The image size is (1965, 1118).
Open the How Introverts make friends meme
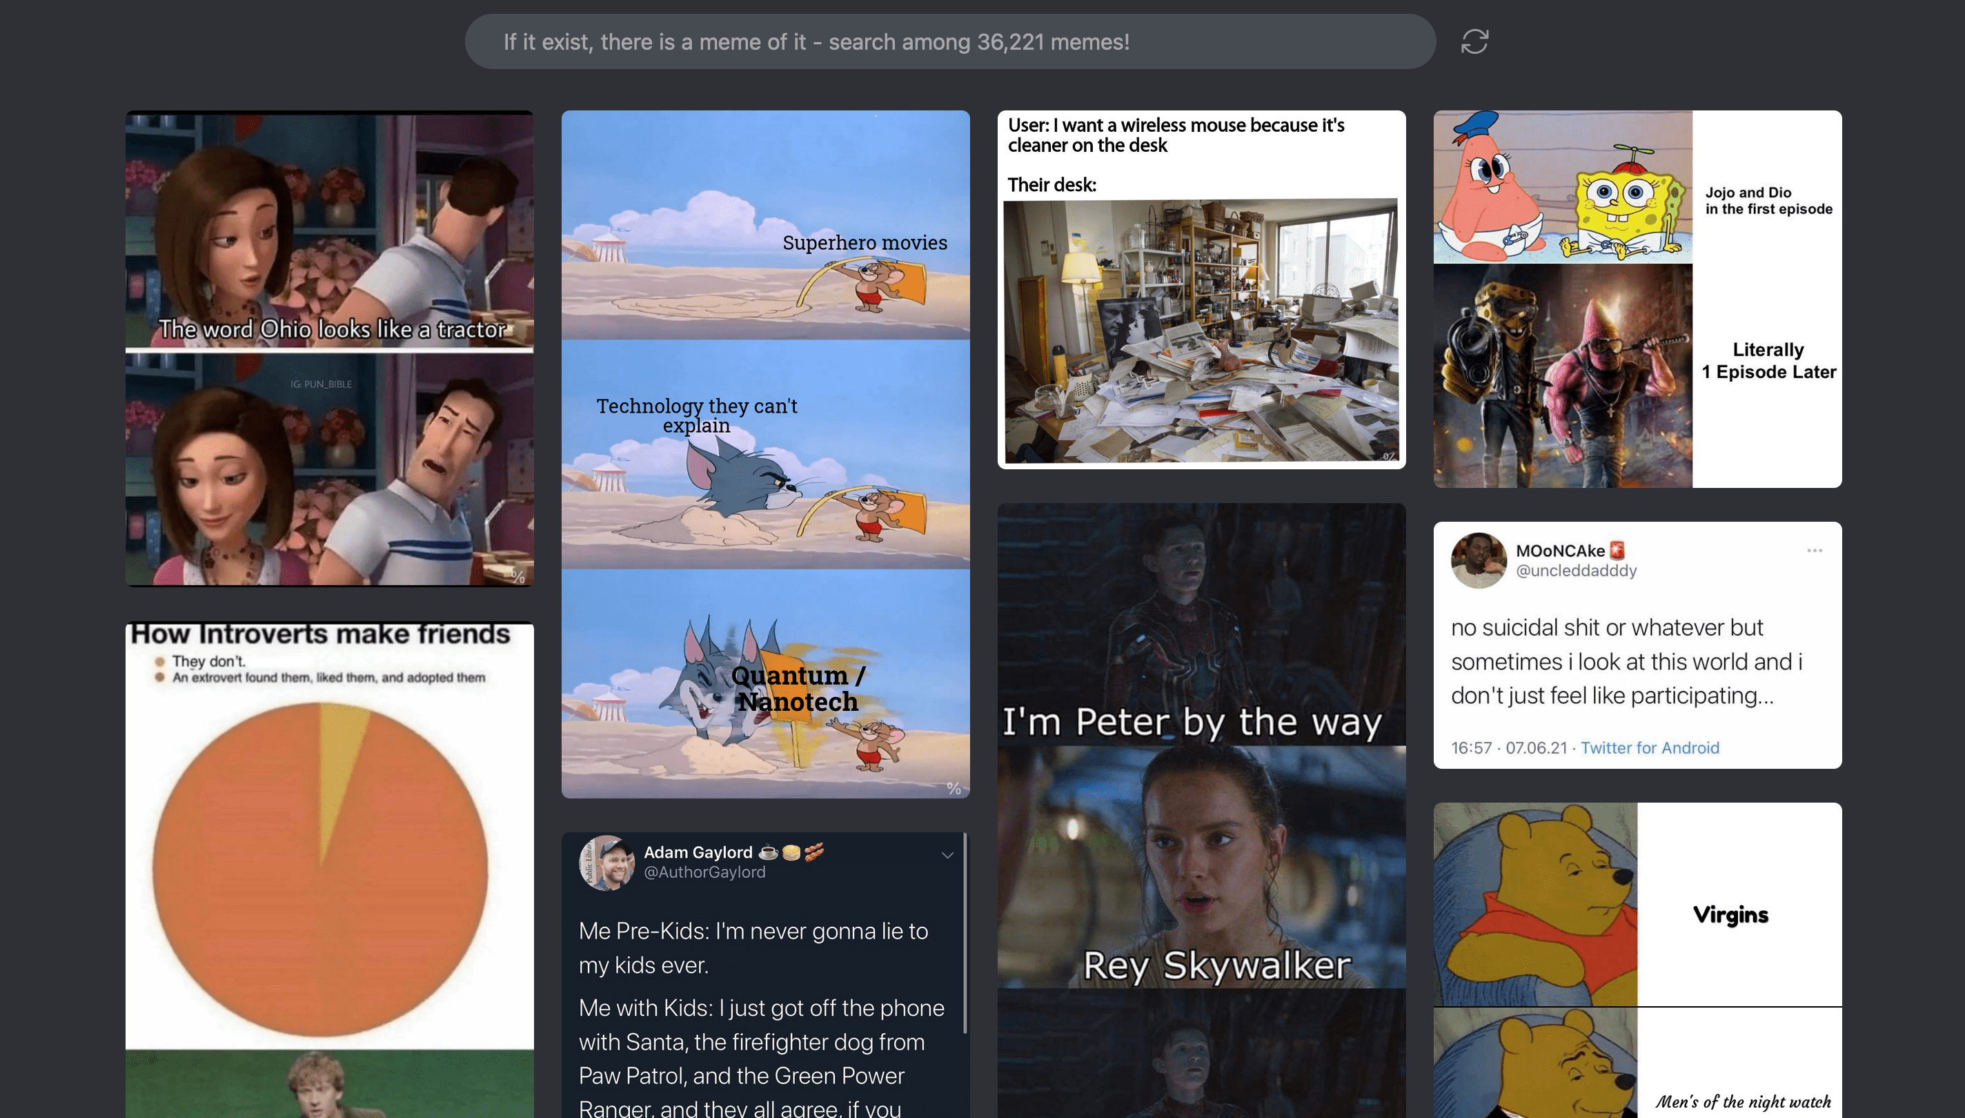329,870
